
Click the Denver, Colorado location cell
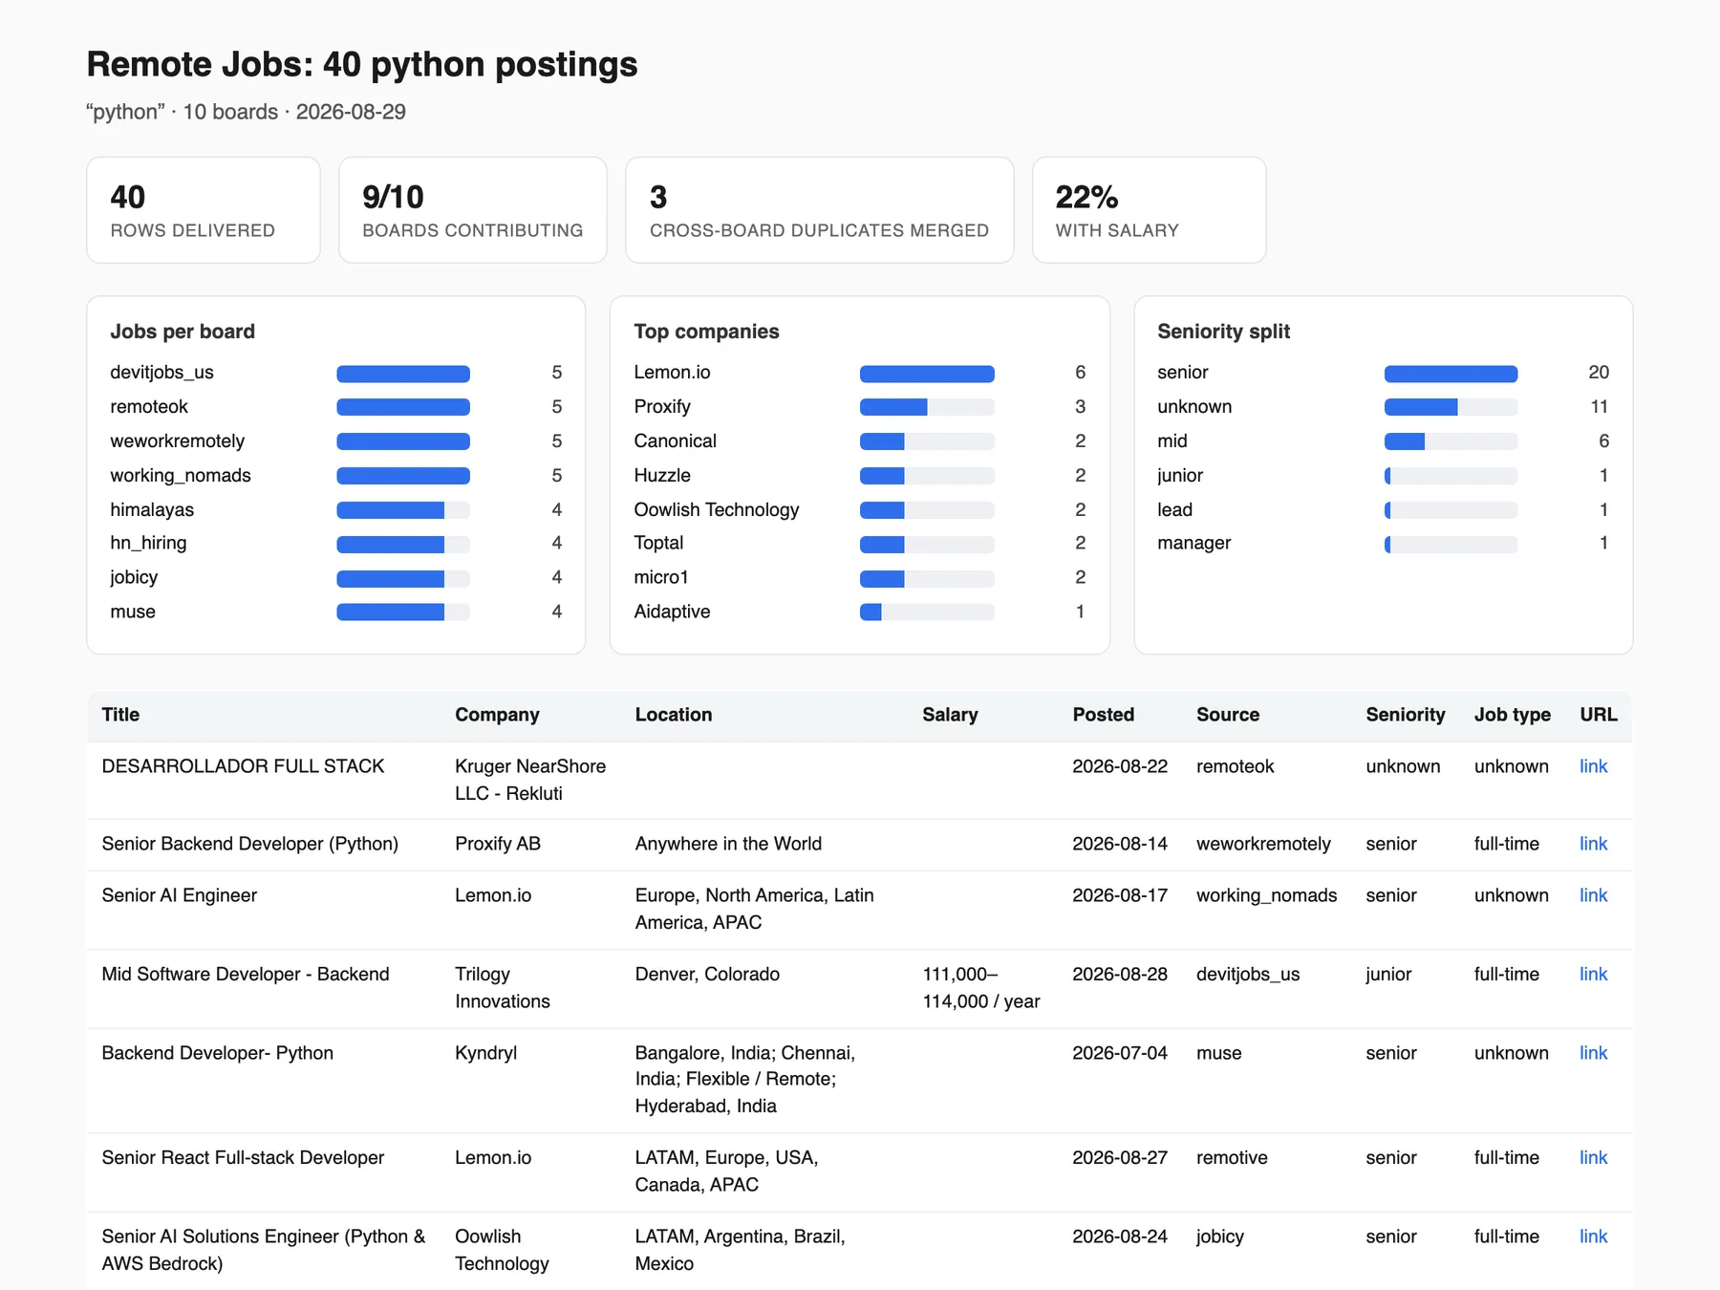coord(707,974)
